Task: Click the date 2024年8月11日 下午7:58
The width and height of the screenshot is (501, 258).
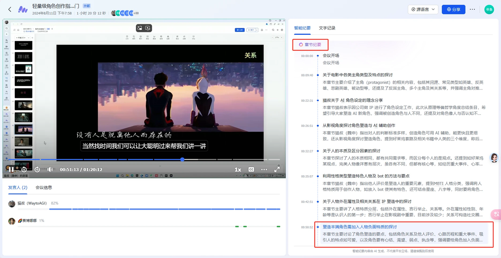Action: pos(52,13)
